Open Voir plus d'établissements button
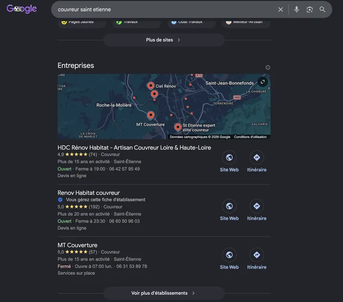The height and width of the screenshot is (302, 343). pyautogui.click(x=164, y=293)
